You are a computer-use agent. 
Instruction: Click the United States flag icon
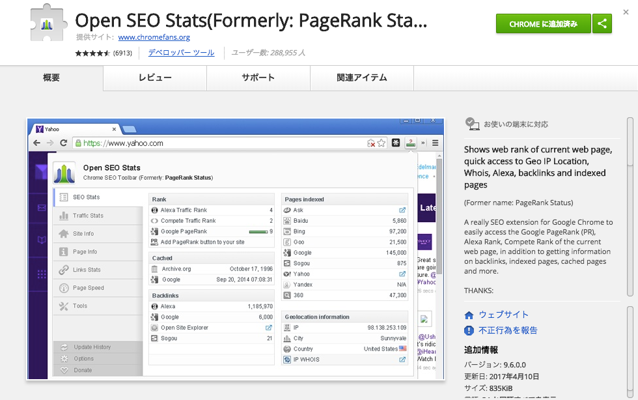(403, 349)
